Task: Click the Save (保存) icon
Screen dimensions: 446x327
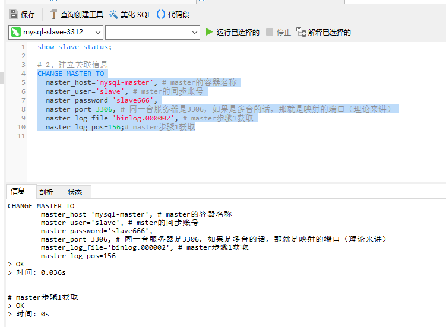Action: coord(13,14)
